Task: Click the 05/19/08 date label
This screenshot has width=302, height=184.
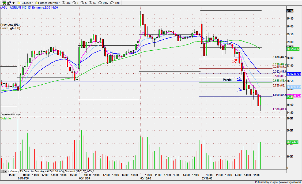Action: [x=207, y=178]
